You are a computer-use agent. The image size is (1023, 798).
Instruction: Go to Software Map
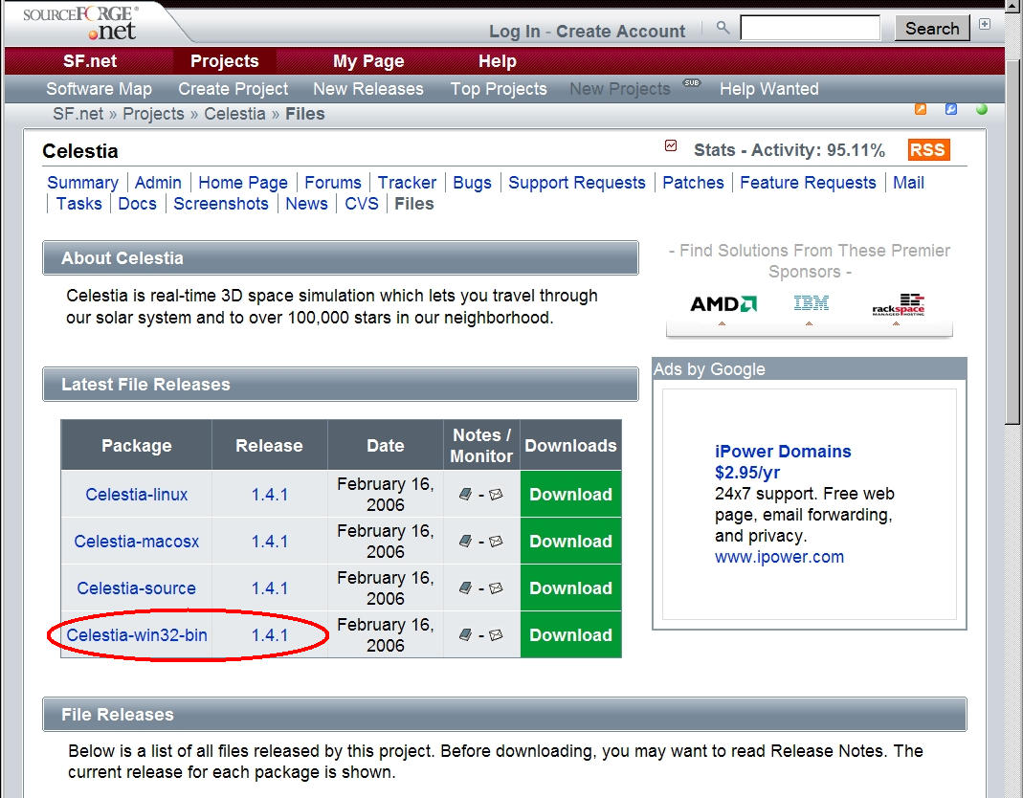click(100, 89)
